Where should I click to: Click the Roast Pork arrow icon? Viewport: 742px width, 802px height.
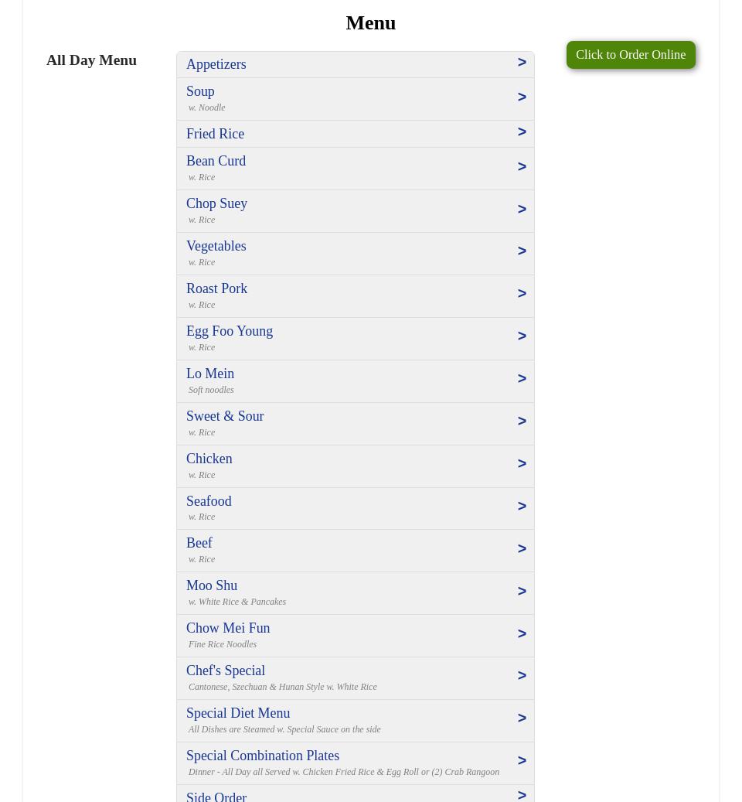tap(522, 294)
